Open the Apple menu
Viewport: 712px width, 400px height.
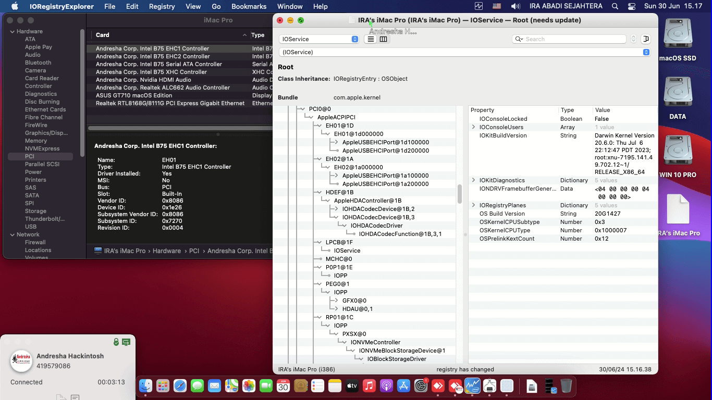(15, 6)
